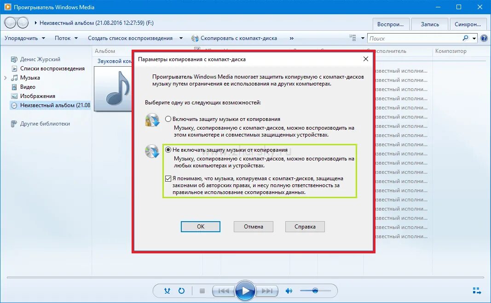491x303 pixels.
Task: Open the Воспрои... tab
Action: click(x=390, y=24)
